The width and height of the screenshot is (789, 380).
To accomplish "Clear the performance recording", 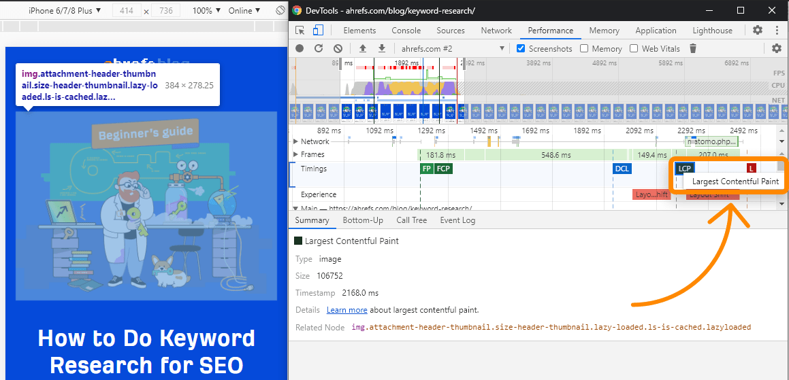I will coord(338,48).
